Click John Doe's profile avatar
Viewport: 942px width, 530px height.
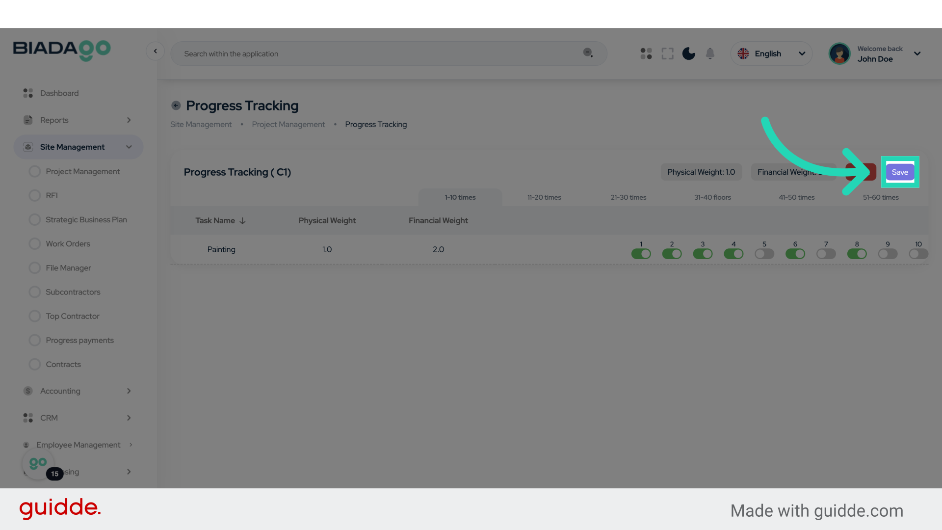point(839,53)
